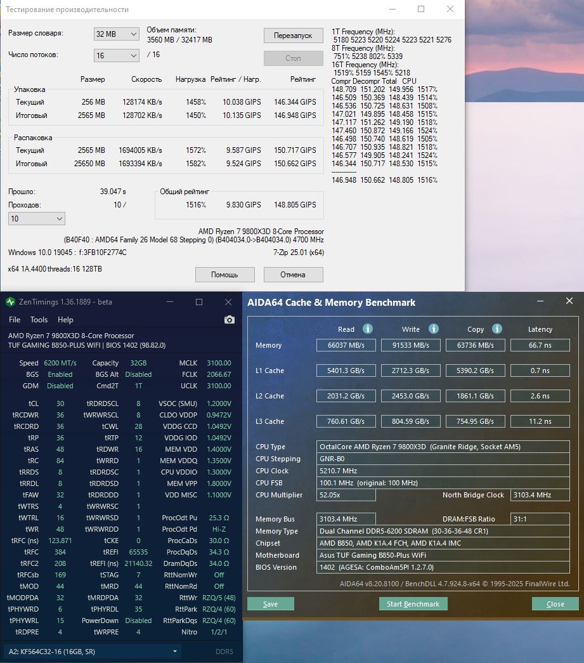Click the MEM VDD voltage 1.4000V
Image resolution: width=584 pixels, height=663 pixels.
pos(219,449)
